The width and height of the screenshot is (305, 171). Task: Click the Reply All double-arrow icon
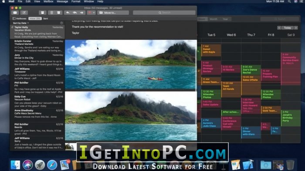click(75, 13)
